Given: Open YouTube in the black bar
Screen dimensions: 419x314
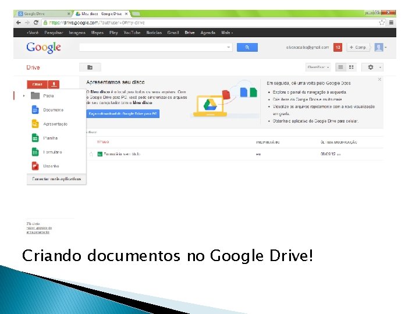Looking at the screenshot, I should point(132,33).
